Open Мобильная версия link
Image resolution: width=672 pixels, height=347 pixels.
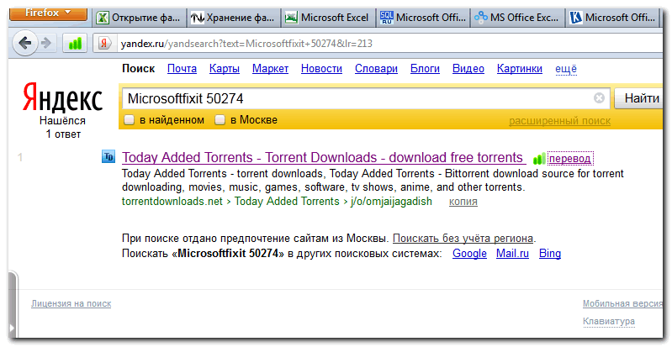[x=622, y=304]
